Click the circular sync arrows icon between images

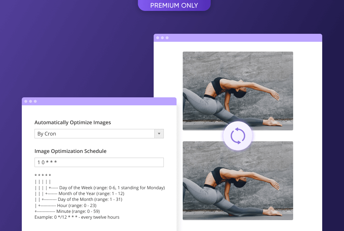tap(238, 135)
